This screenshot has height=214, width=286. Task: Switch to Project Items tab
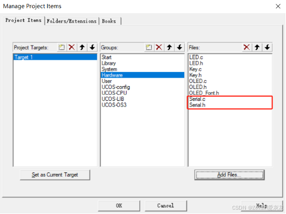click(23, 20)
